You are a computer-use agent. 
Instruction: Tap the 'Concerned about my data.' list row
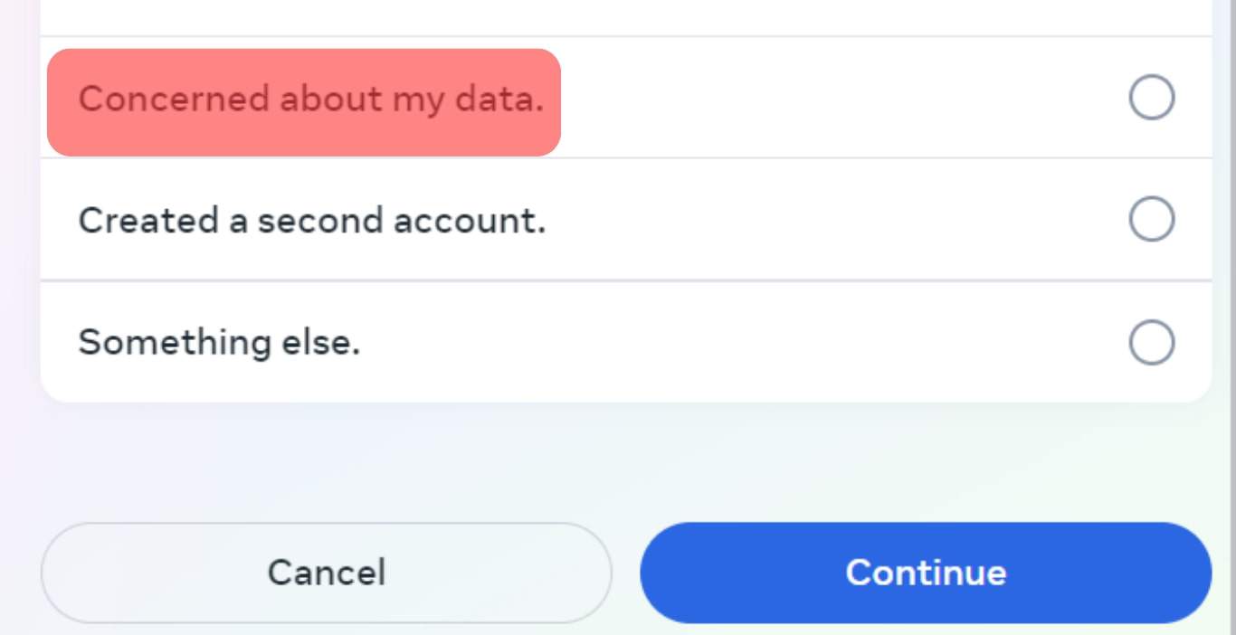(x=626, y=98)
